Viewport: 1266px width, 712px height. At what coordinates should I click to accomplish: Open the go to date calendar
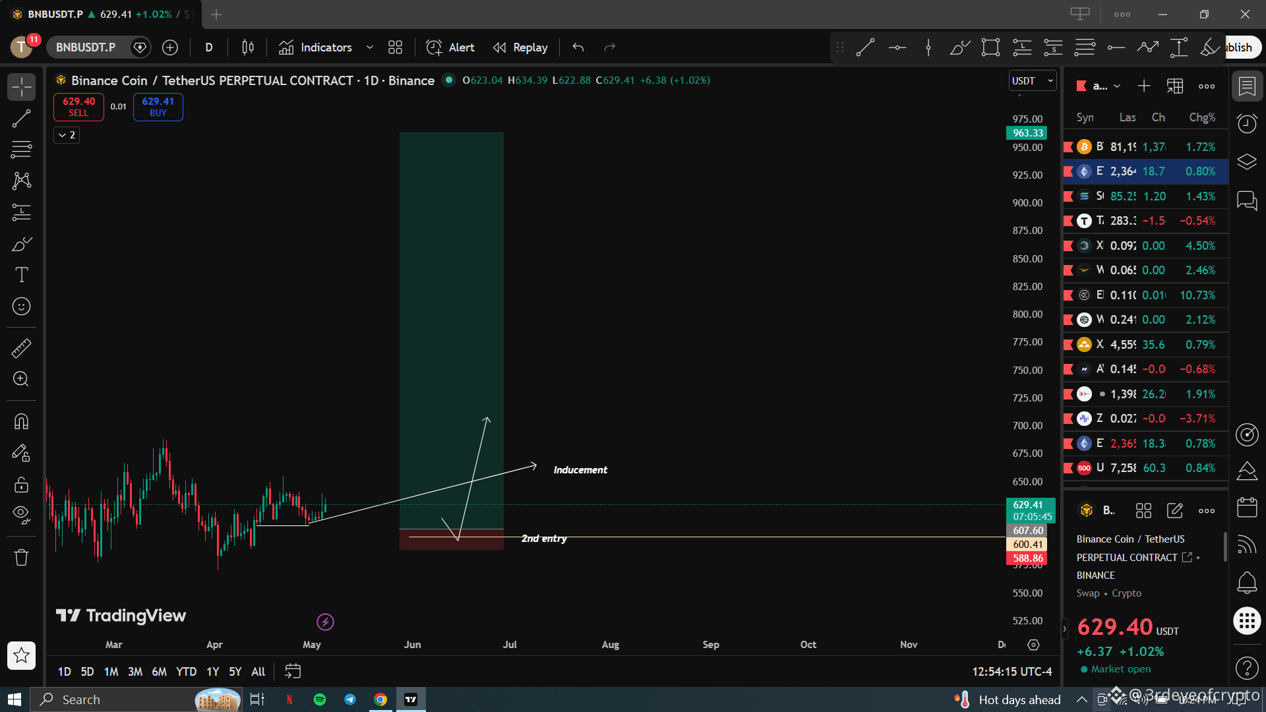pyautogui.click(x=293, y=672)
